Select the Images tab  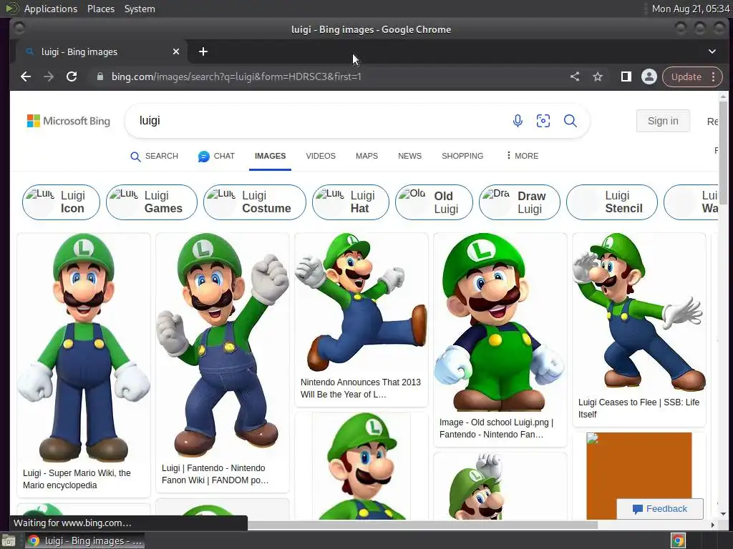[270, 156]
